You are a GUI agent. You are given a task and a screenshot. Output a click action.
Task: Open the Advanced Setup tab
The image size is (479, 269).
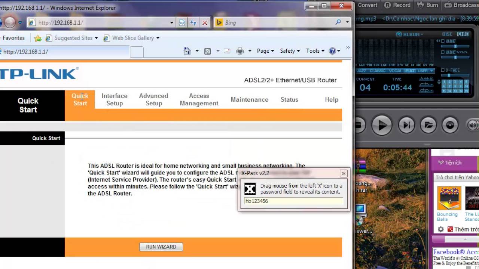[x=153, y=99]
